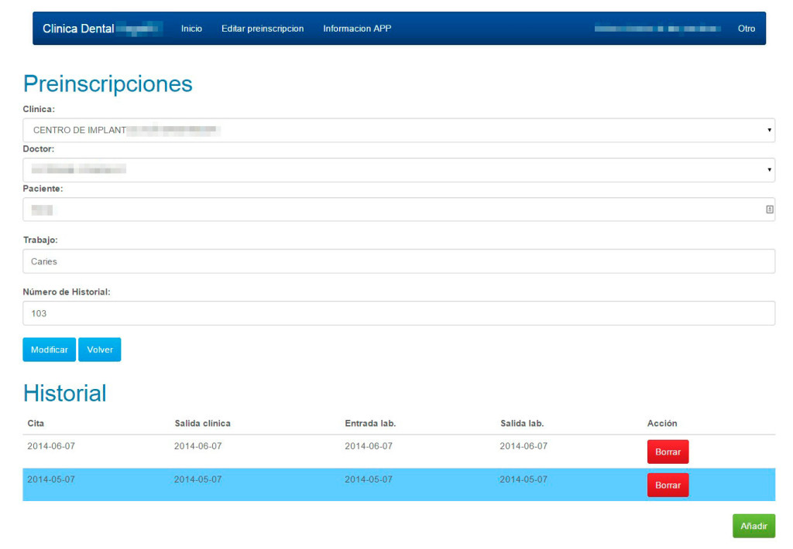Viewport: 793px width, 549px height.
Task: Delete the 2014-05-07 history row with Borrar
Action: (x=668, y=485)
